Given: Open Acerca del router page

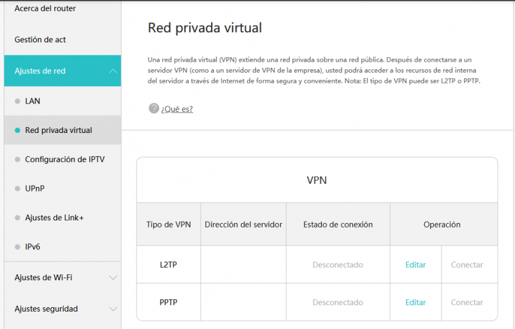Looking at the screenshot, I should [x=45, y=8].
